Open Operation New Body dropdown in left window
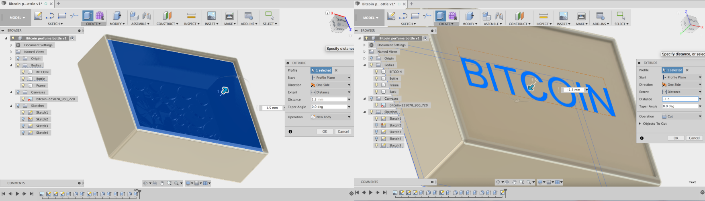 click(331, 117)
